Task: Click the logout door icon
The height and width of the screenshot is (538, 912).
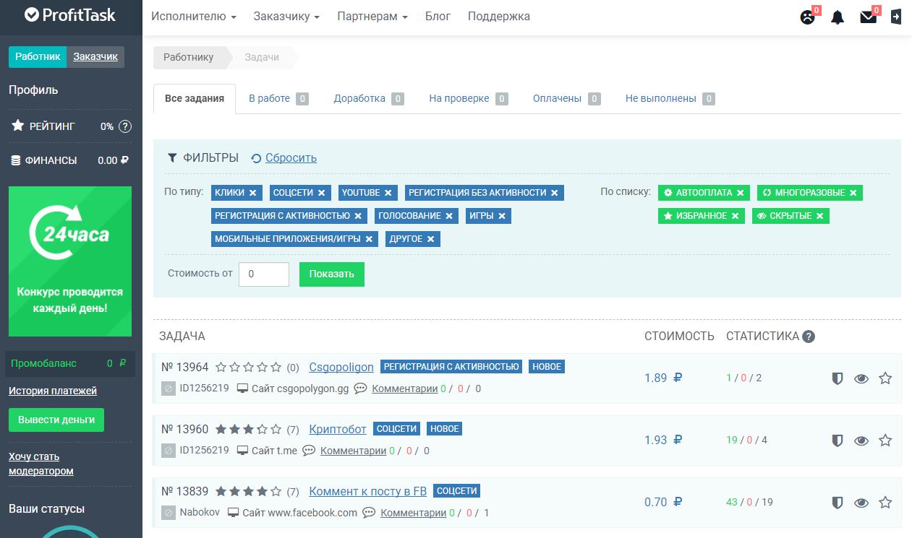Action: (x=896, y=17)
